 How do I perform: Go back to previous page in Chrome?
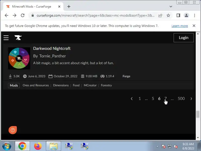[7, 15]
